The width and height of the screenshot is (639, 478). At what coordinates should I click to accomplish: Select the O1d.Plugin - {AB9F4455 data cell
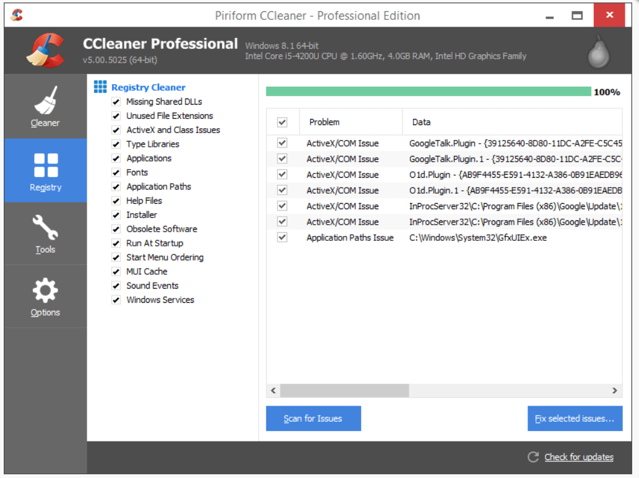pyautogui.click(x=516, y=175)
